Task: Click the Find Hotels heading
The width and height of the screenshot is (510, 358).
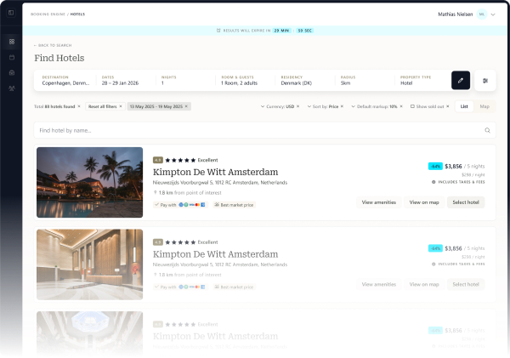Action: point(59,58)
